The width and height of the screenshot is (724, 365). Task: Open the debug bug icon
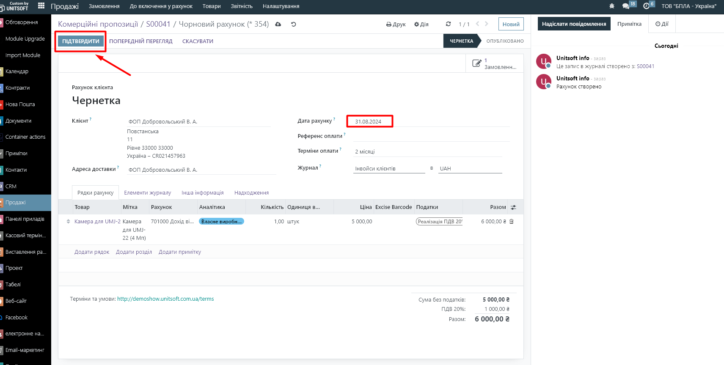612,6
